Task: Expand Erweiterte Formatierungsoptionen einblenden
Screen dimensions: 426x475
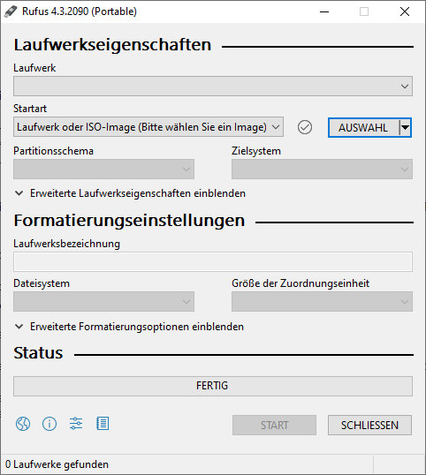Action: 129,327
